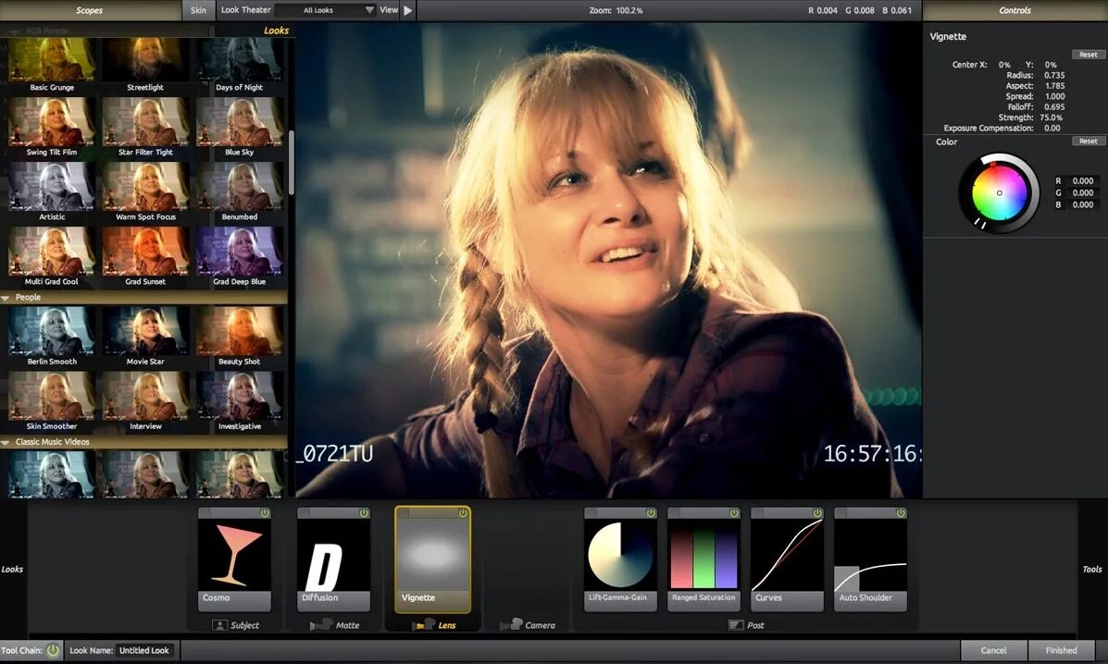Adjust the Radius value 0.735

click(1054, 75)
